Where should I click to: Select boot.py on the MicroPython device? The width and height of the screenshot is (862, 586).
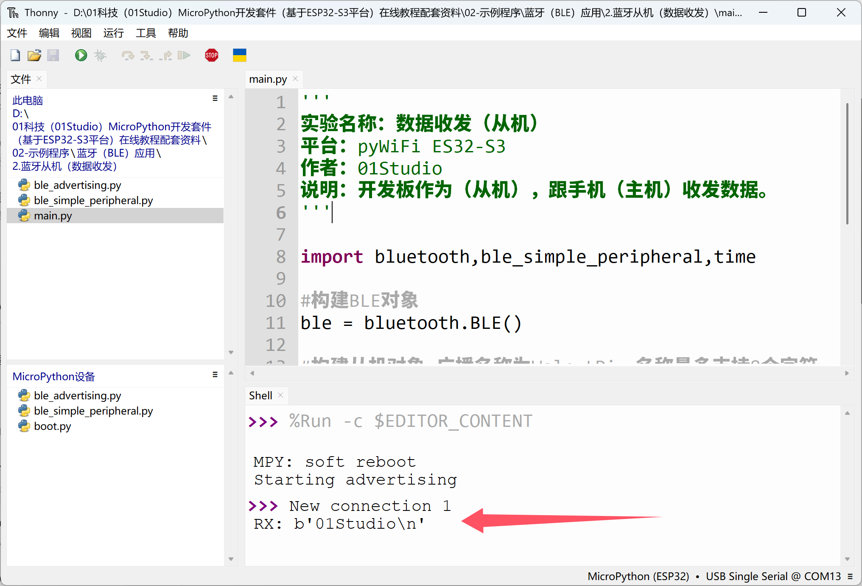coord(52,426)
